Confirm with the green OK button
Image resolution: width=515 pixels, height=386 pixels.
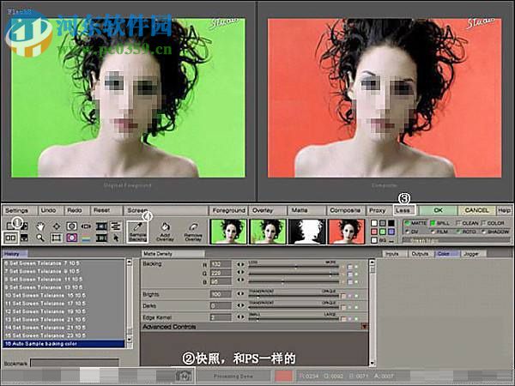438,210
